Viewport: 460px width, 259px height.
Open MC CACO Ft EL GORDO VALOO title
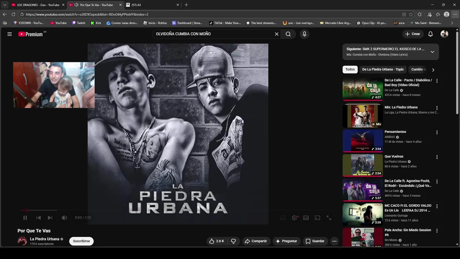pos(408,208)
